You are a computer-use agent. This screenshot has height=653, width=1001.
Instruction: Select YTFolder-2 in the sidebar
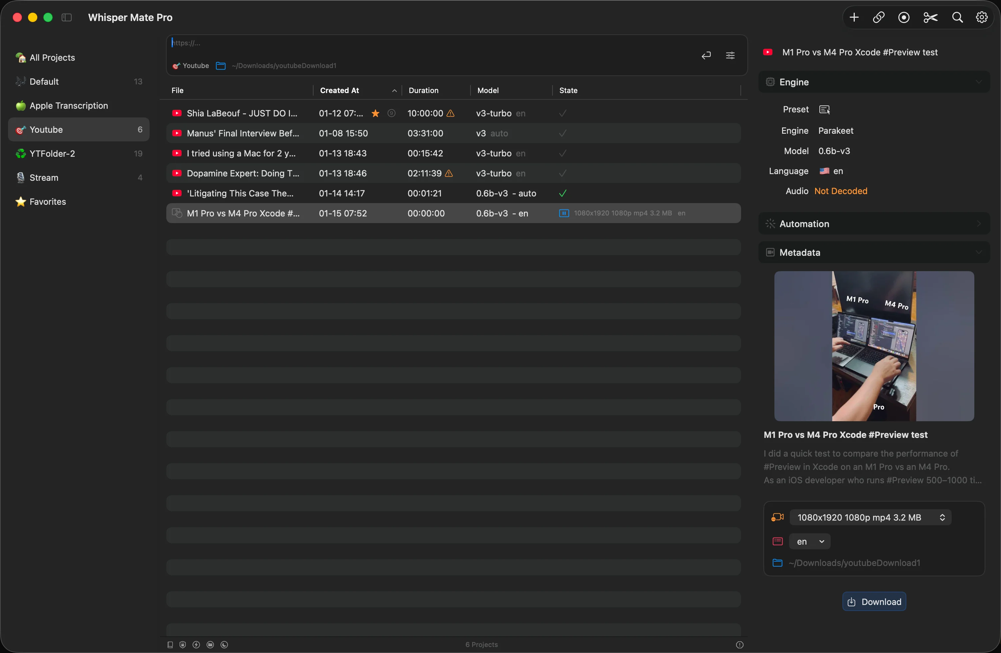pos(53,154)
